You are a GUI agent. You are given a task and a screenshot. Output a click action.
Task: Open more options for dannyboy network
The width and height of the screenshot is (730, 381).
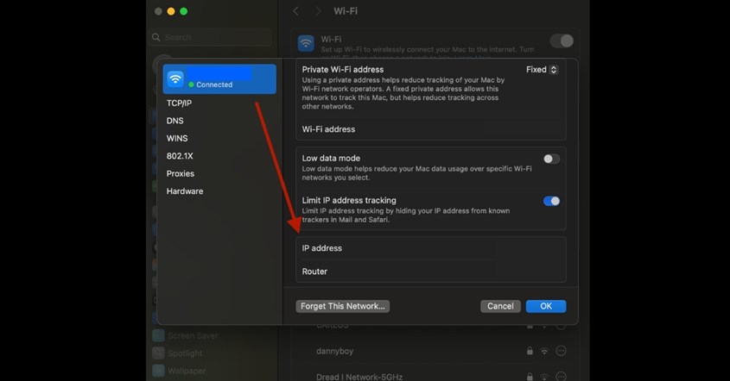pos(561,351)
